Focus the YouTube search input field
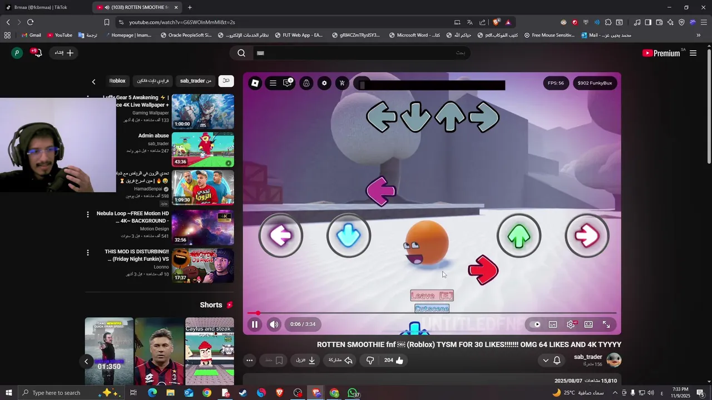The image size is (712, 400). pos(362,53)
